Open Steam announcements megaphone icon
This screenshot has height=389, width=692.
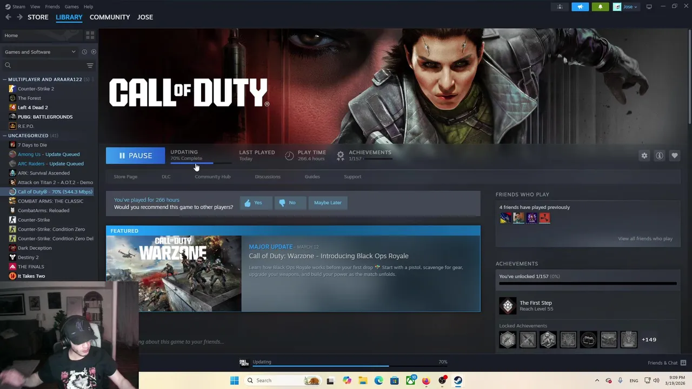click(x=580, y=6)
